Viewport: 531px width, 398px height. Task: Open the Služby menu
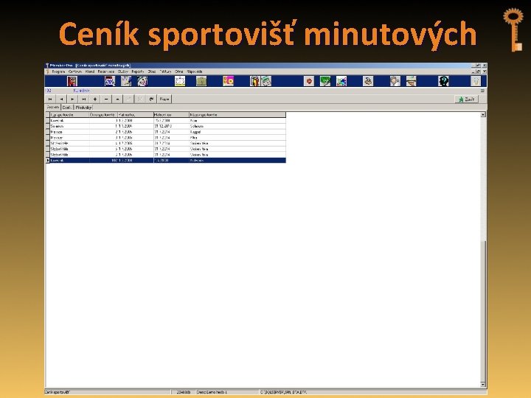[123, 71]
